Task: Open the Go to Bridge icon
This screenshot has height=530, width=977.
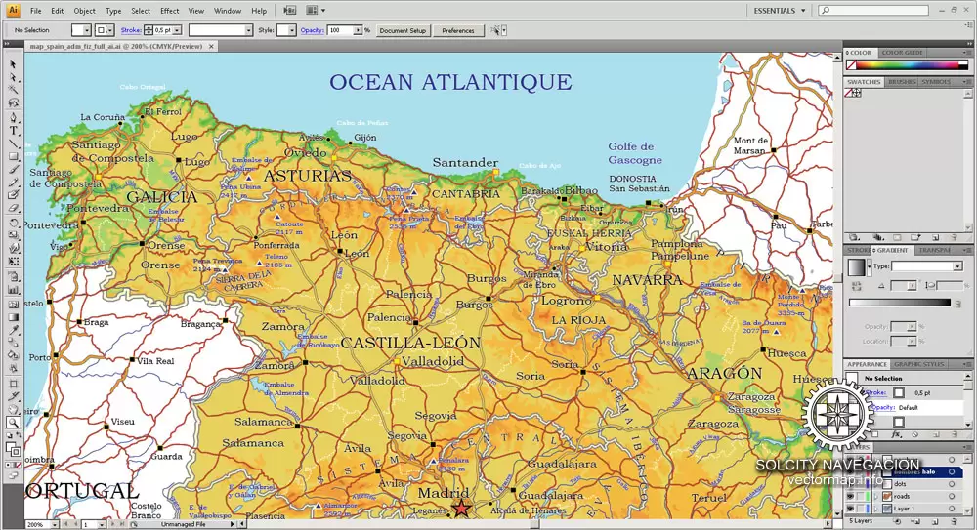Action: (x=290, y=11)
